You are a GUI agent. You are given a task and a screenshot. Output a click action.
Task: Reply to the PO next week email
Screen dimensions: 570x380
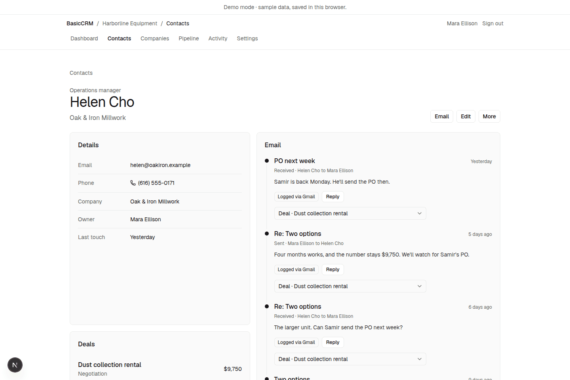(x=332, y=197)
